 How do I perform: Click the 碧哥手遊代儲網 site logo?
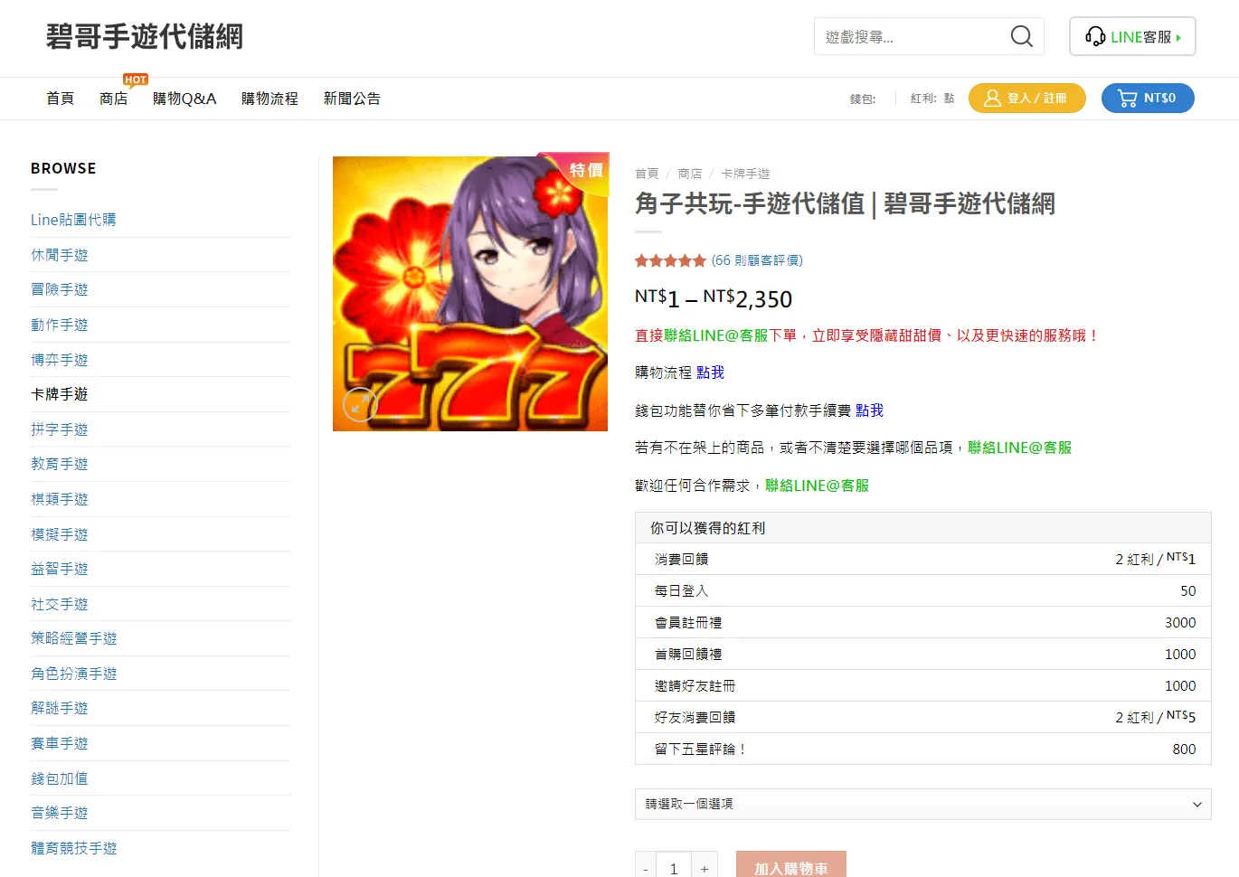pos(145,36)
